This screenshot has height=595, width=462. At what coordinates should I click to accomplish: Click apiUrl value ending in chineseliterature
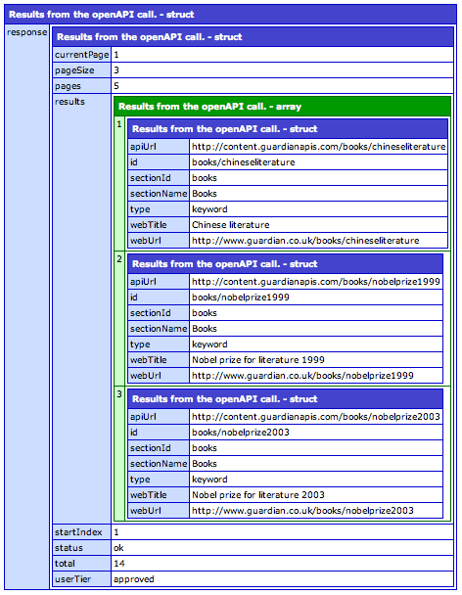coord(318,147)
